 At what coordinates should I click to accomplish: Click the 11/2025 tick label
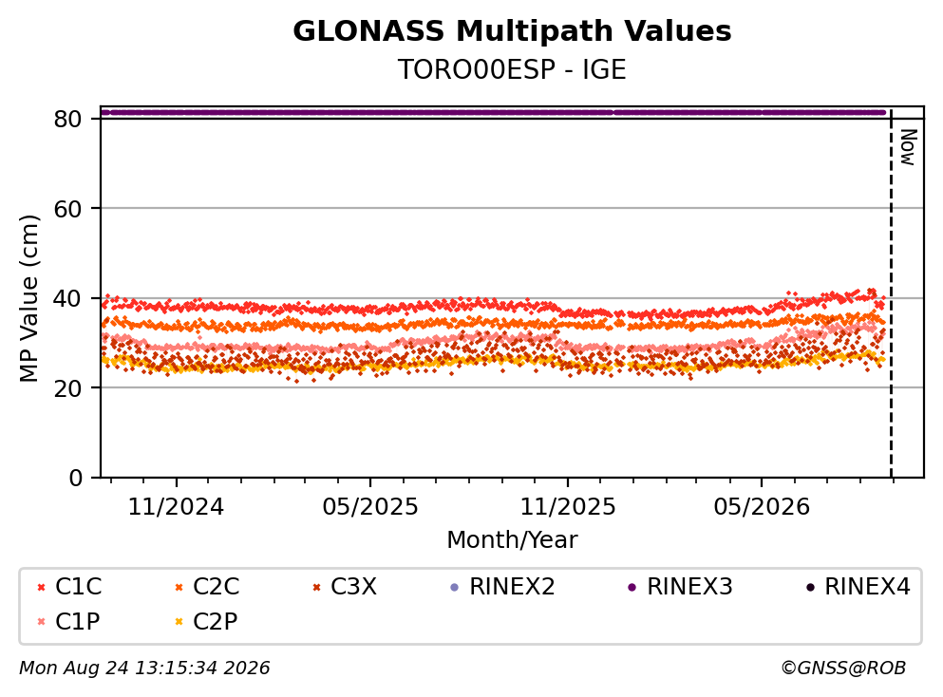click(x=568, y=507)
